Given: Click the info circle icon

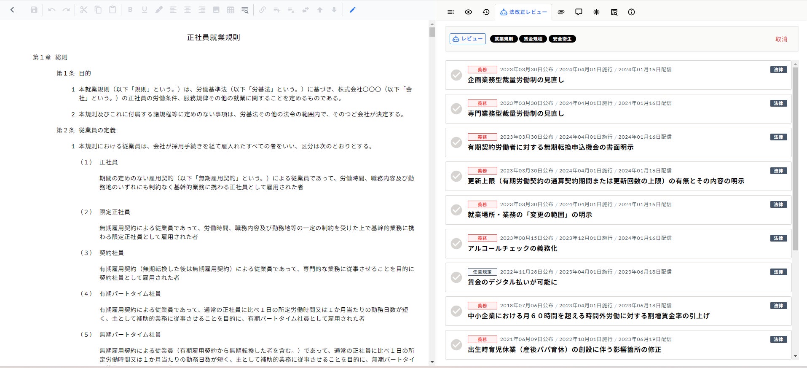Looking at the screenshot, I should click(631, 12).
